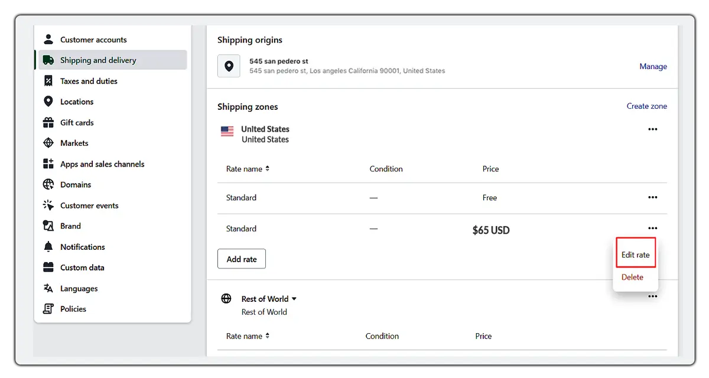Click the Policies scroll icon
Screen dimensions: 709x378
(48, 309)
